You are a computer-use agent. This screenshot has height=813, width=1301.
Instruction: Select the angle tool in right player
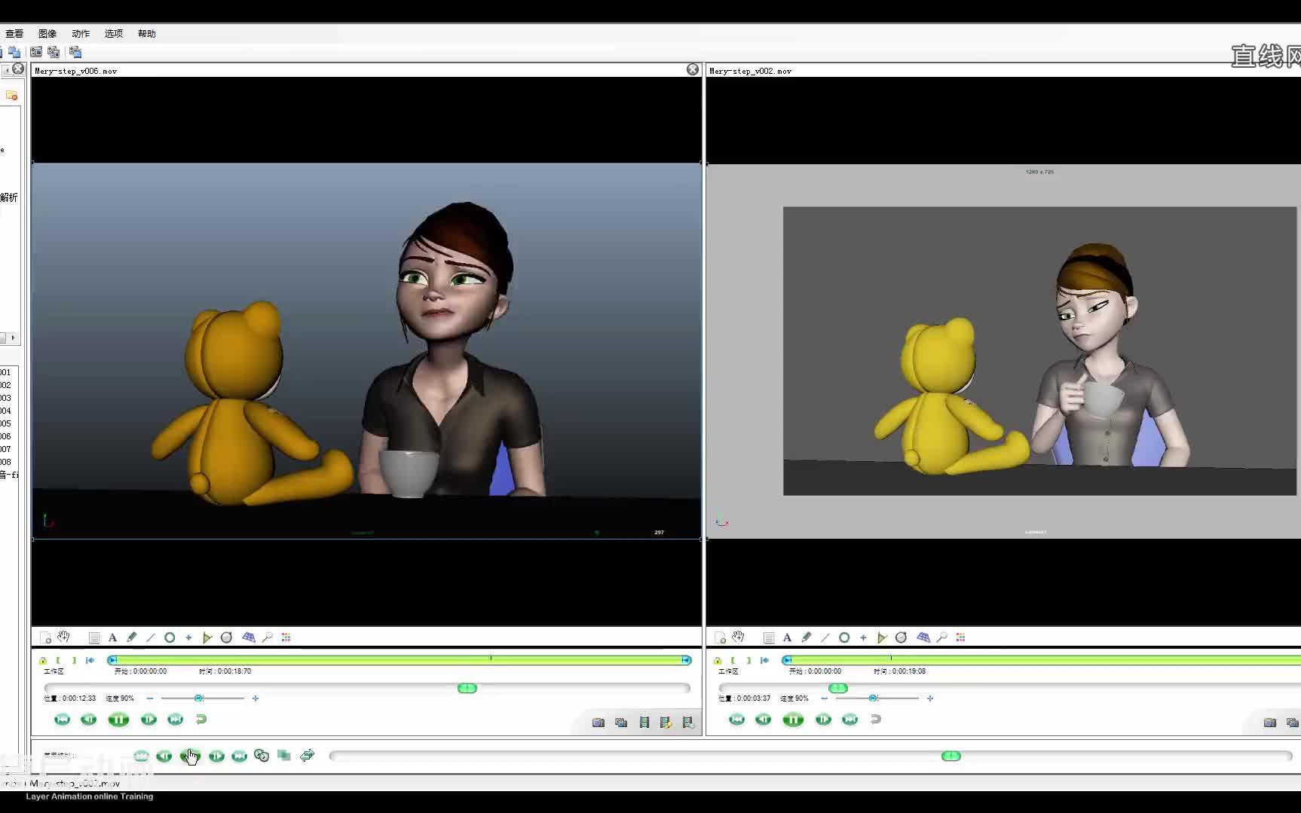(x=882, y=637)
